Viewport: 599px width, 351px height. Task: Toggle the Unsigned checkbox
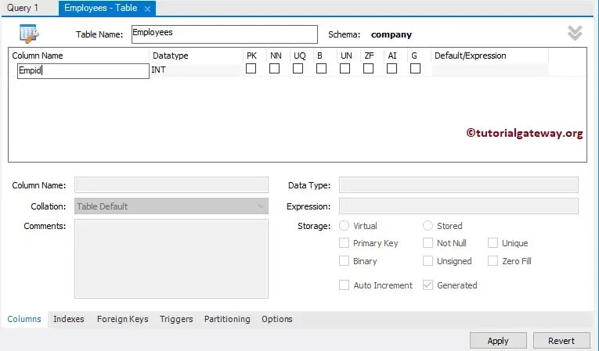pos(428,261)
